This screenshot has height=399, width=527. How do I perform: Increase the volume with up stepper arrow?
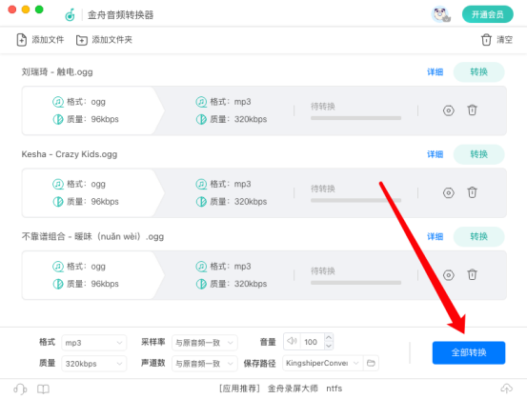329,337
